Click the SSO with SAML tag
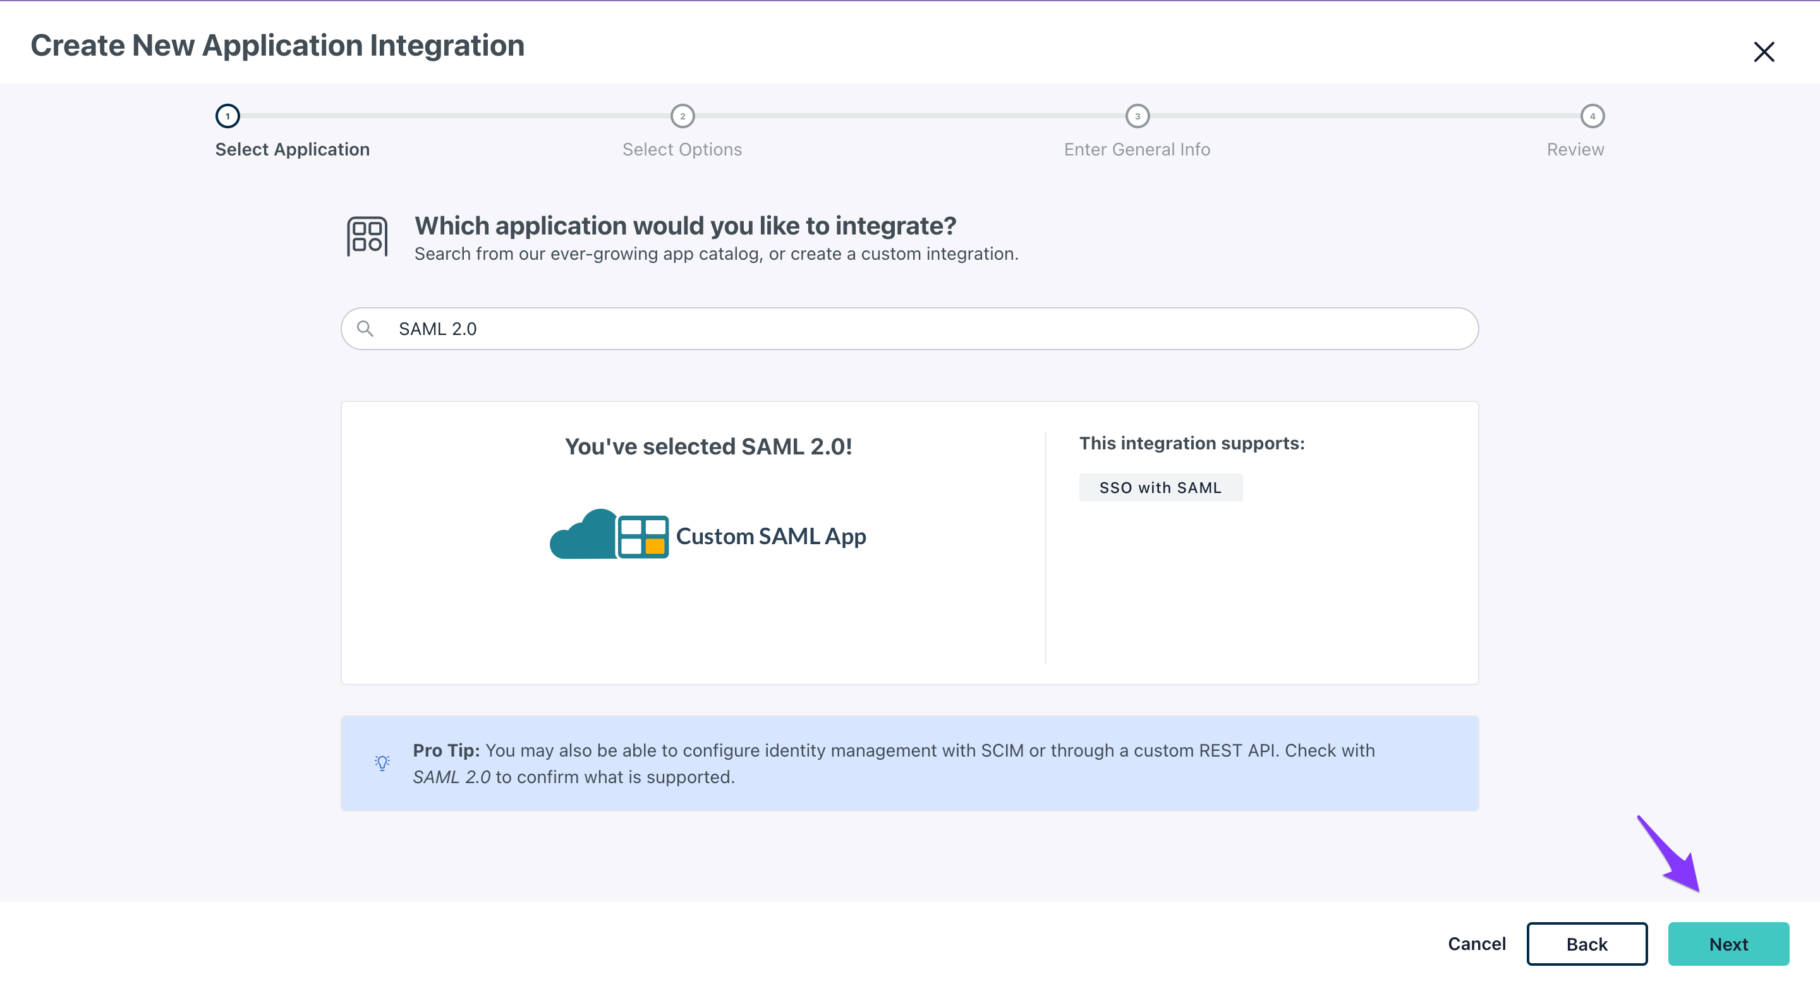The height and width of the screenshot is (986, 1820). (1160, 487)
